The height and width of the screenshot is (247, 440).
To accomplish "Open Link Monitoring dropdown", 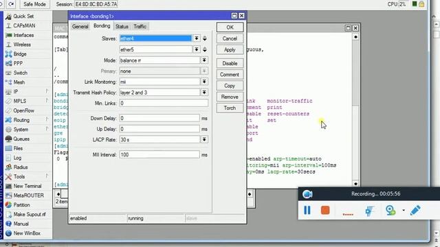I will click(204, 82).
